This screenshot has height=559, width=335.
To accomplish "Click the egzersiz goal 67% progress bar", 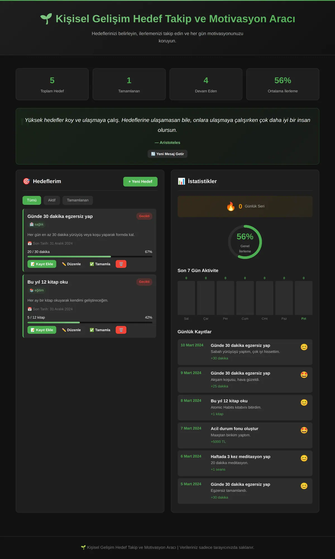I will (90, 256).
